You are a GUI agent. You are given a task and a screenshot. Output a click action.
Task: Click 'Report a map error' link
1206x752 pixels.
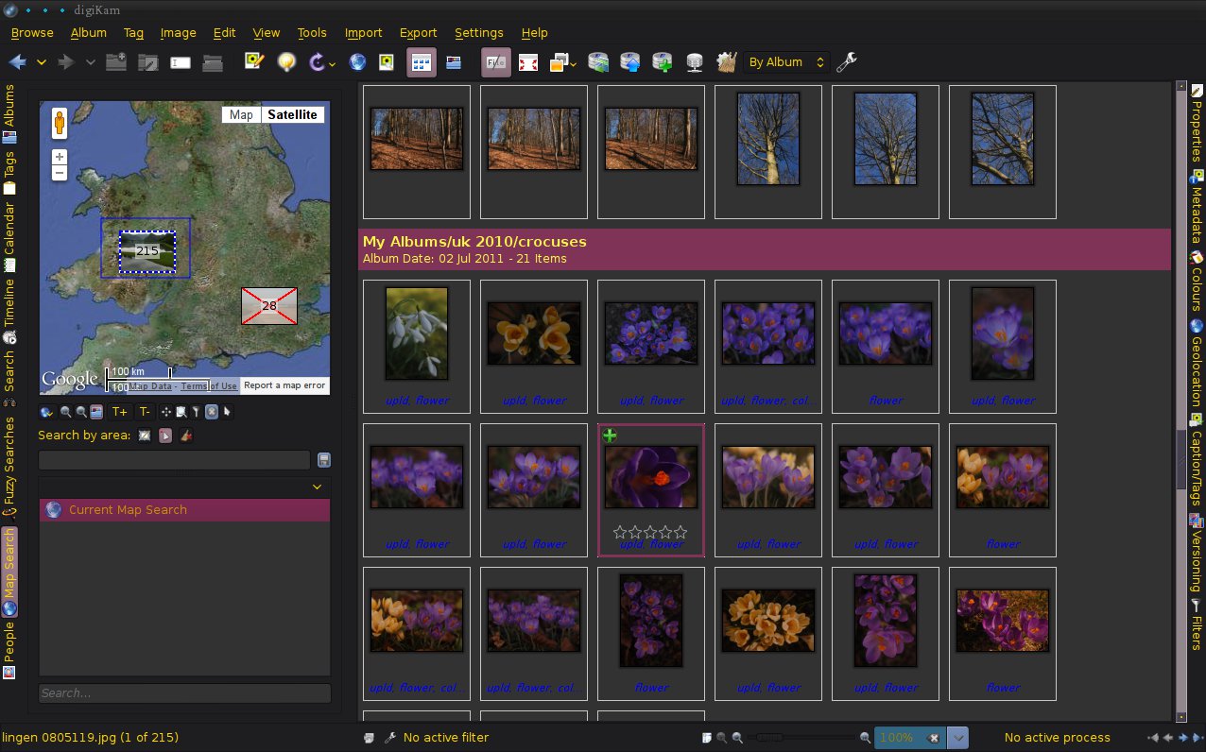[x=284, y=385]
